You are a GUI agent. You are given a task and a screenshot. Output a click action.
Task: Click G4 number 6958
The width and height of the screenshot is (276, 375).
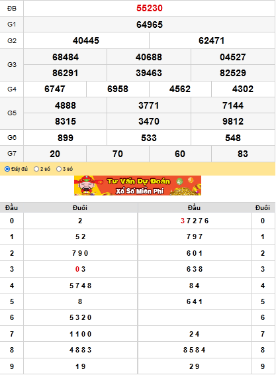(118, 89)
